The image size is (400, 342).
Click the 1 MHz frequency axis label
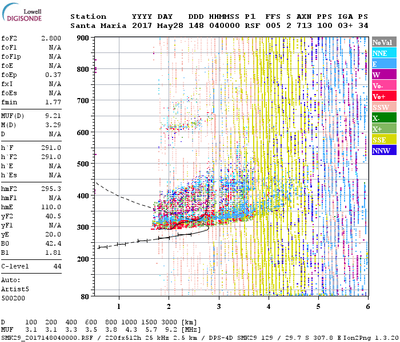point(119,307)
